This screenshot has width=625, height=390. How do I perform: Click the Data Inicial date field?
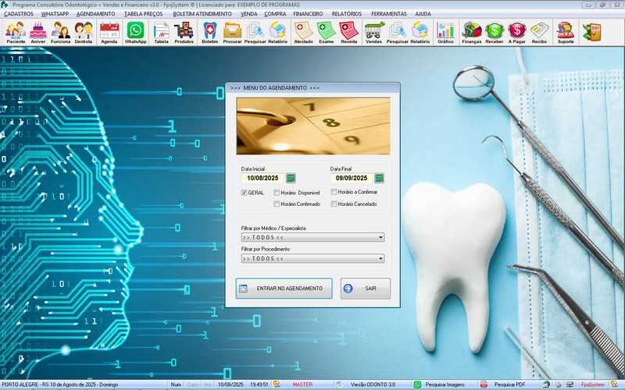pyautogui.click(x=262, y=178)
